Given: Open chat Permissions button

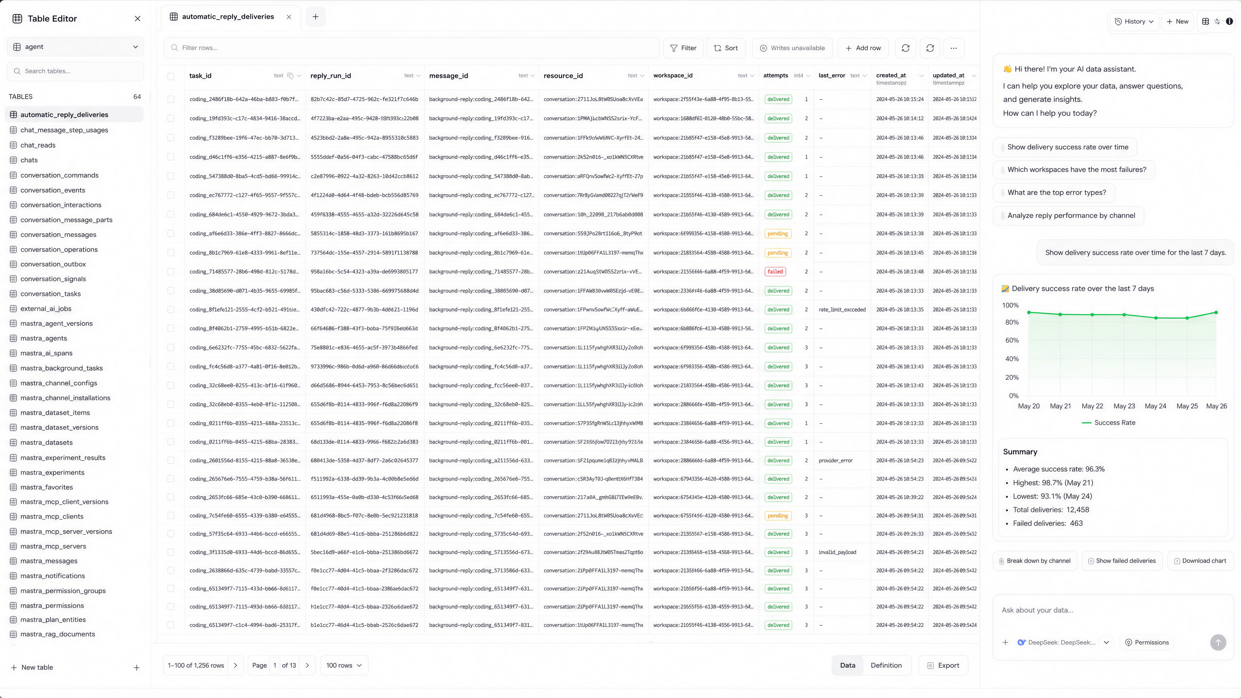Looking at the screenshot, I should click(1146, 643).
